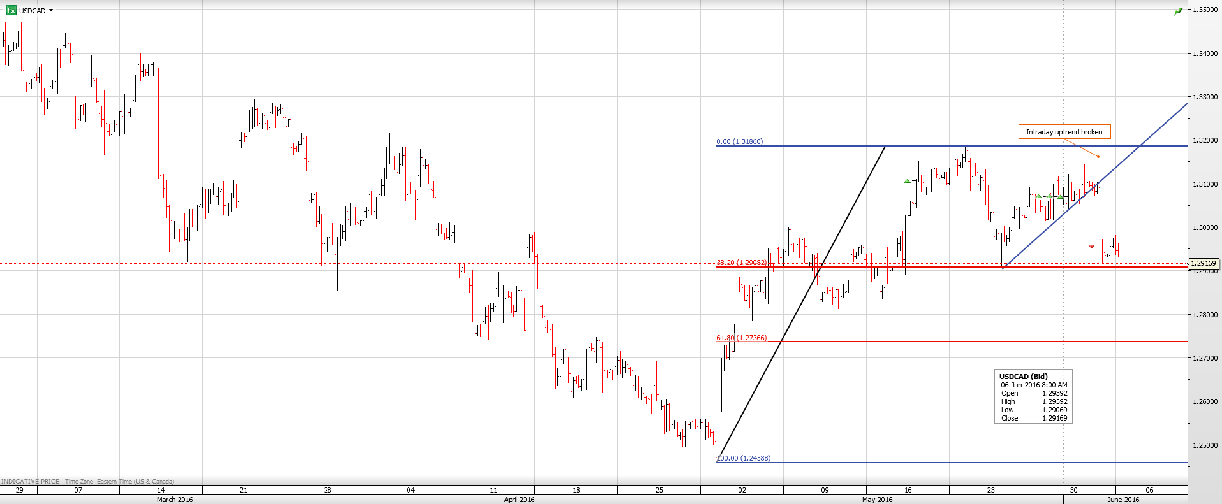
Task: Click the Time Zone Eastern Time footer text
Action: click(x=119, y=482)
